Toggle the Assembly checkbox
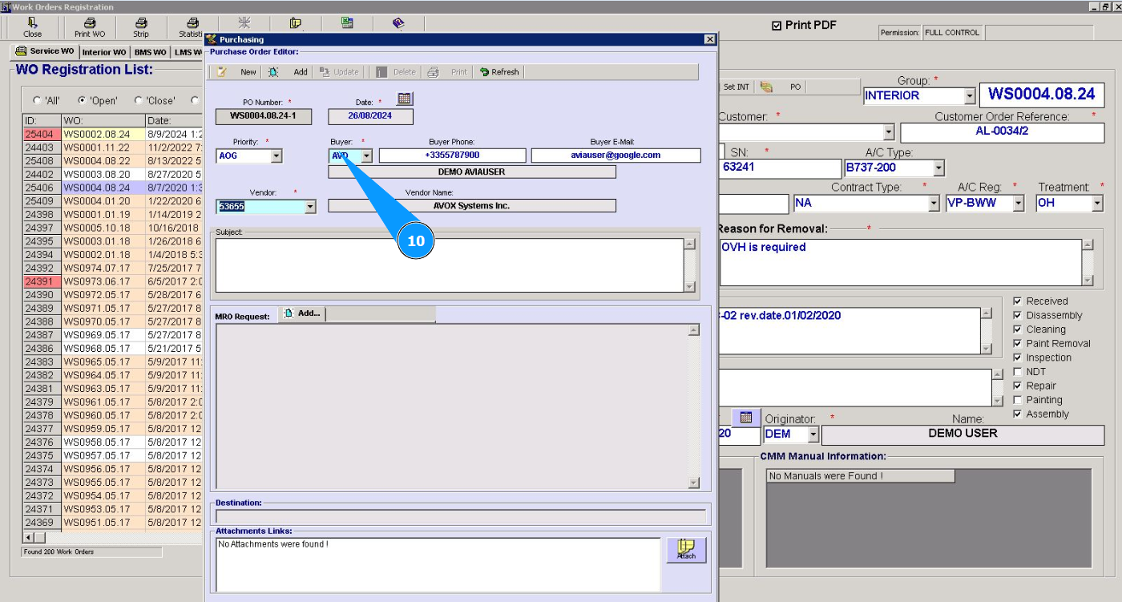The width and height of the screenshot is (1122, 602). pos(1017,414)
